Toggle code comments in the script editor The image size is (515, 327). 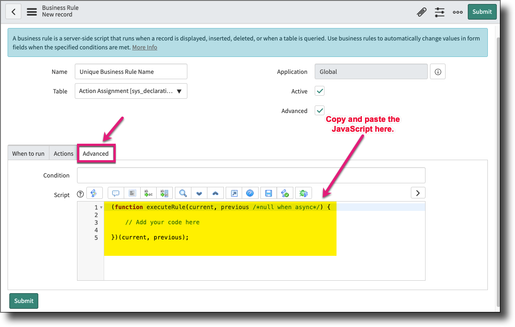tap(116, 193)
